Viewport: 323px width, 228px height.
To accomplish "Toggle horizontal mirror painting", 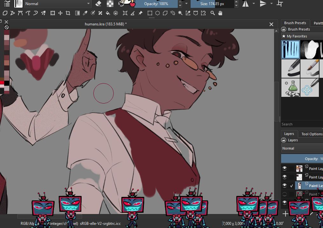I will point(245,3).
